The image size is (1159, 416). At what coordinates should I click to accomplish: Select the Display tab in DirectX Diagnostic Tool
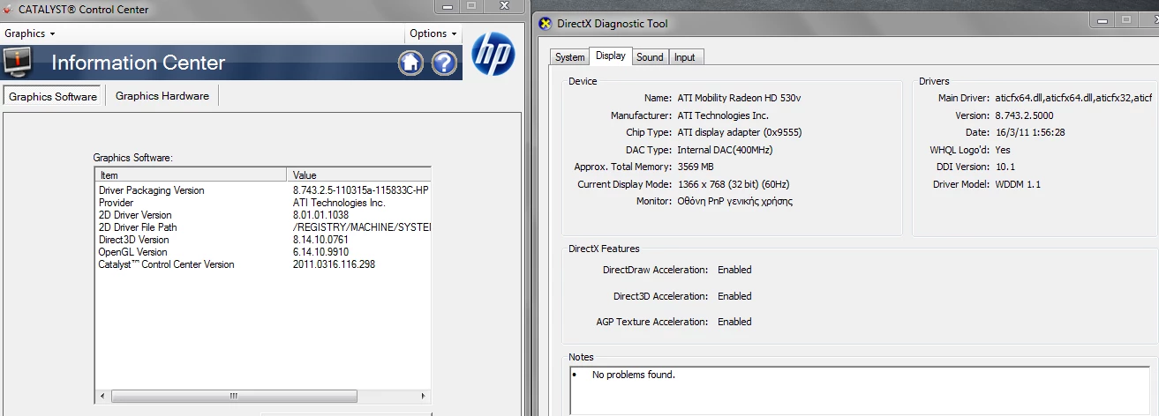point(611,56)
